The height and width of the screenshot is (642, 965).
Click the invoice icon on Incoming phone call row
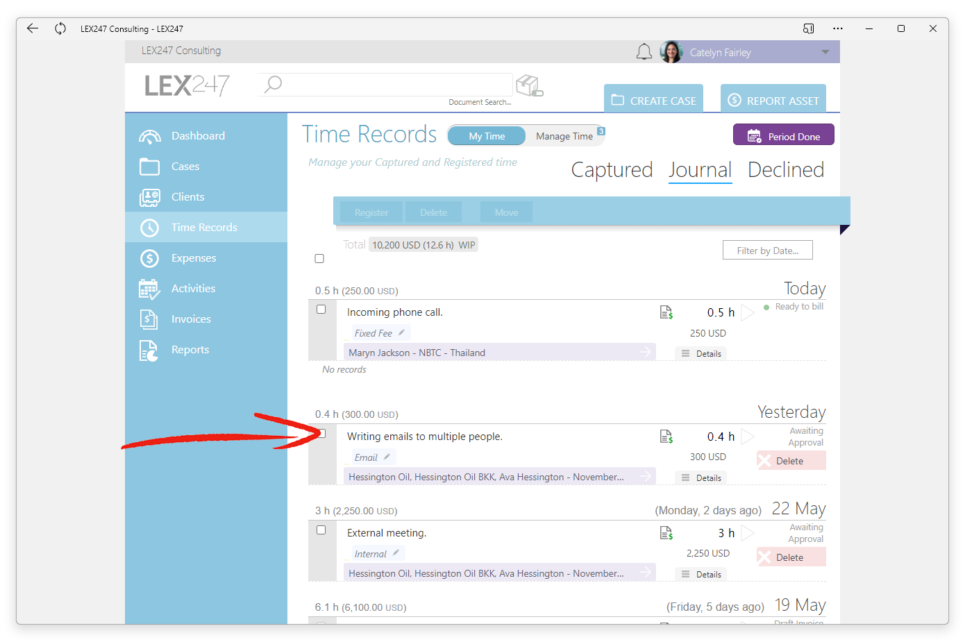coord(666,312)
